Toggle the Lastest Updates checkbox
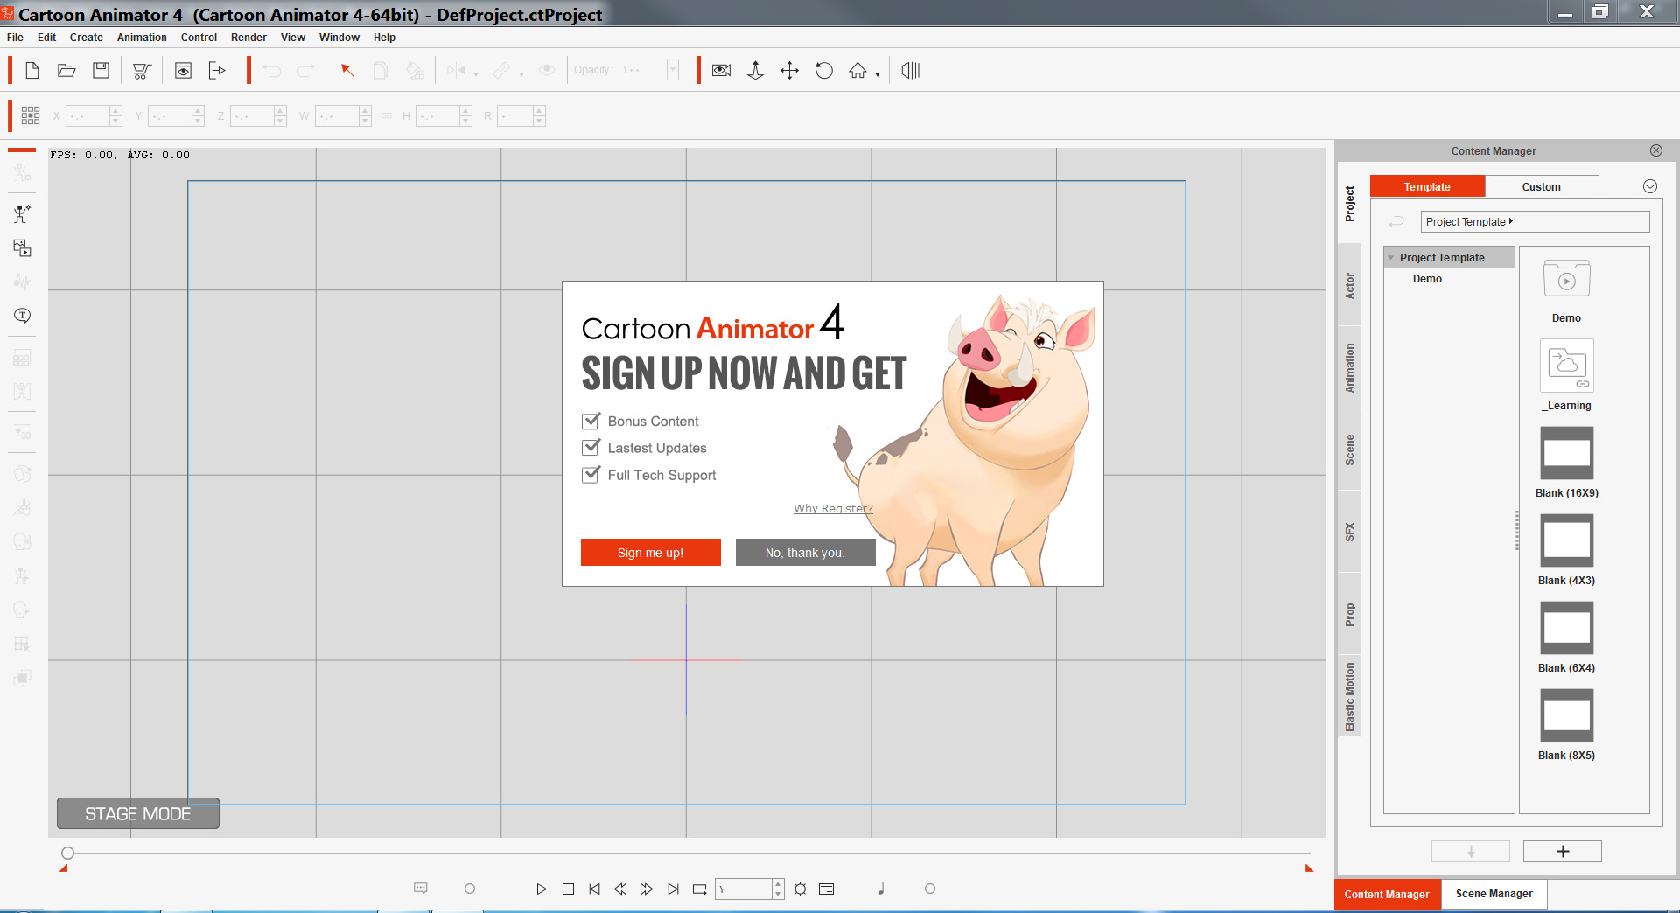 click(x=591, y=448)
